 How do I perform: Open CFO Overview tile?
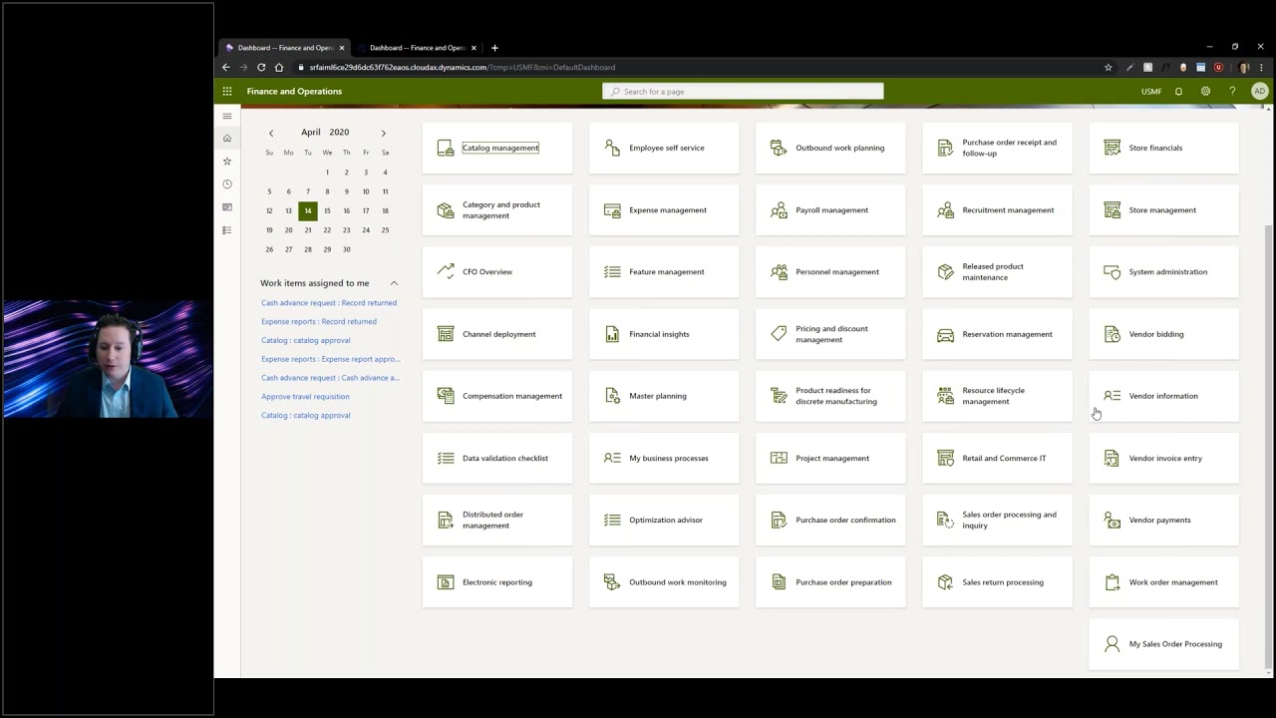coord(498,271)
